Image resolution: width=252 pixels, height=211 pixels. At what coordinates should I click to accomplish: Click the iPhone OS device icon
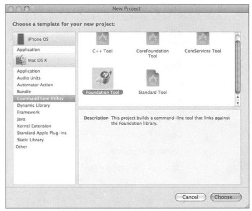tap(21, 39)
